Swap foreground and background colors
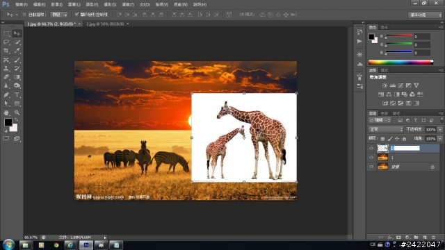Viewport: 445px width, 250px height. (16, 119)
